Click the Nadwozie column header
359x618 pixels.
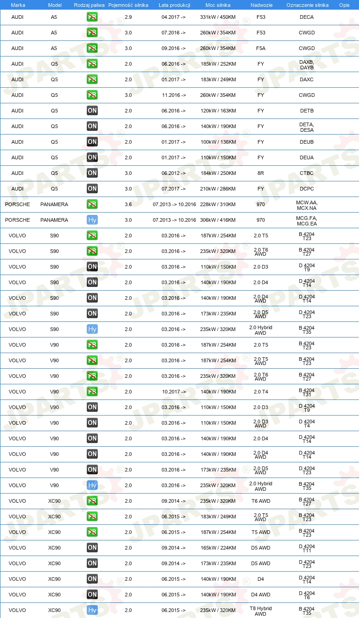coord(261,5)
